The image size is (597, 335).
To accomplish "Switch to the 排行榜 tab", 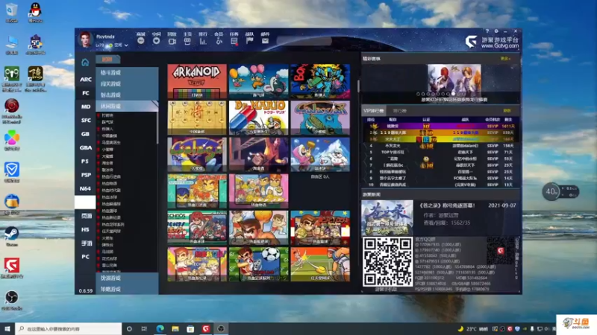I will click(x=399, y=111).
